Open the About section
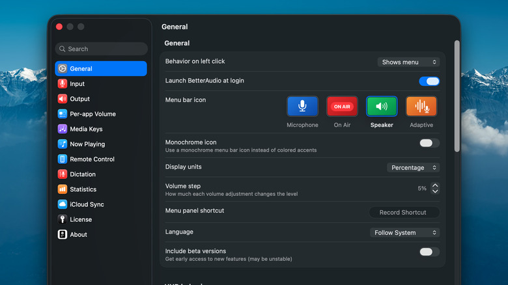The width and height of the screenshot is (508, 285). (101, 234)
